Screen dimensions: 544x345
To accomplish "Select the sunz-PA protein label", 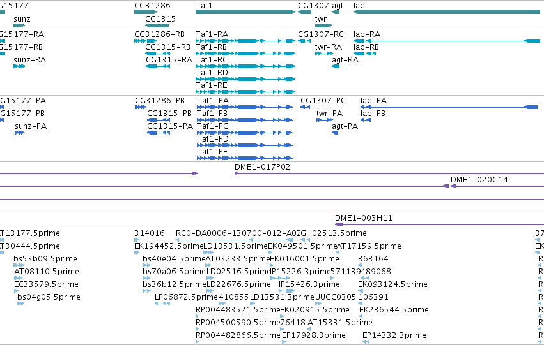I will [31, 126].
